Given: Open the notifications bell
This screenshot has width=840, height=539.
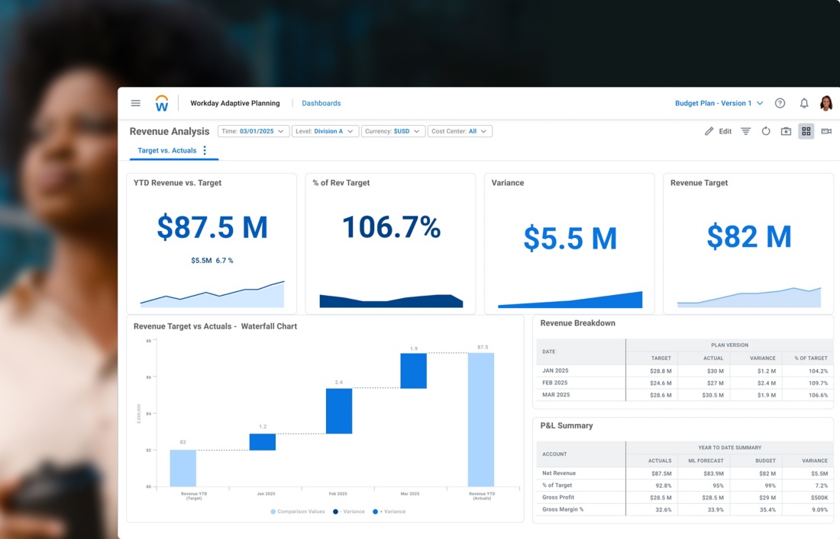Looking at the screenshot, I should point(803,103).
